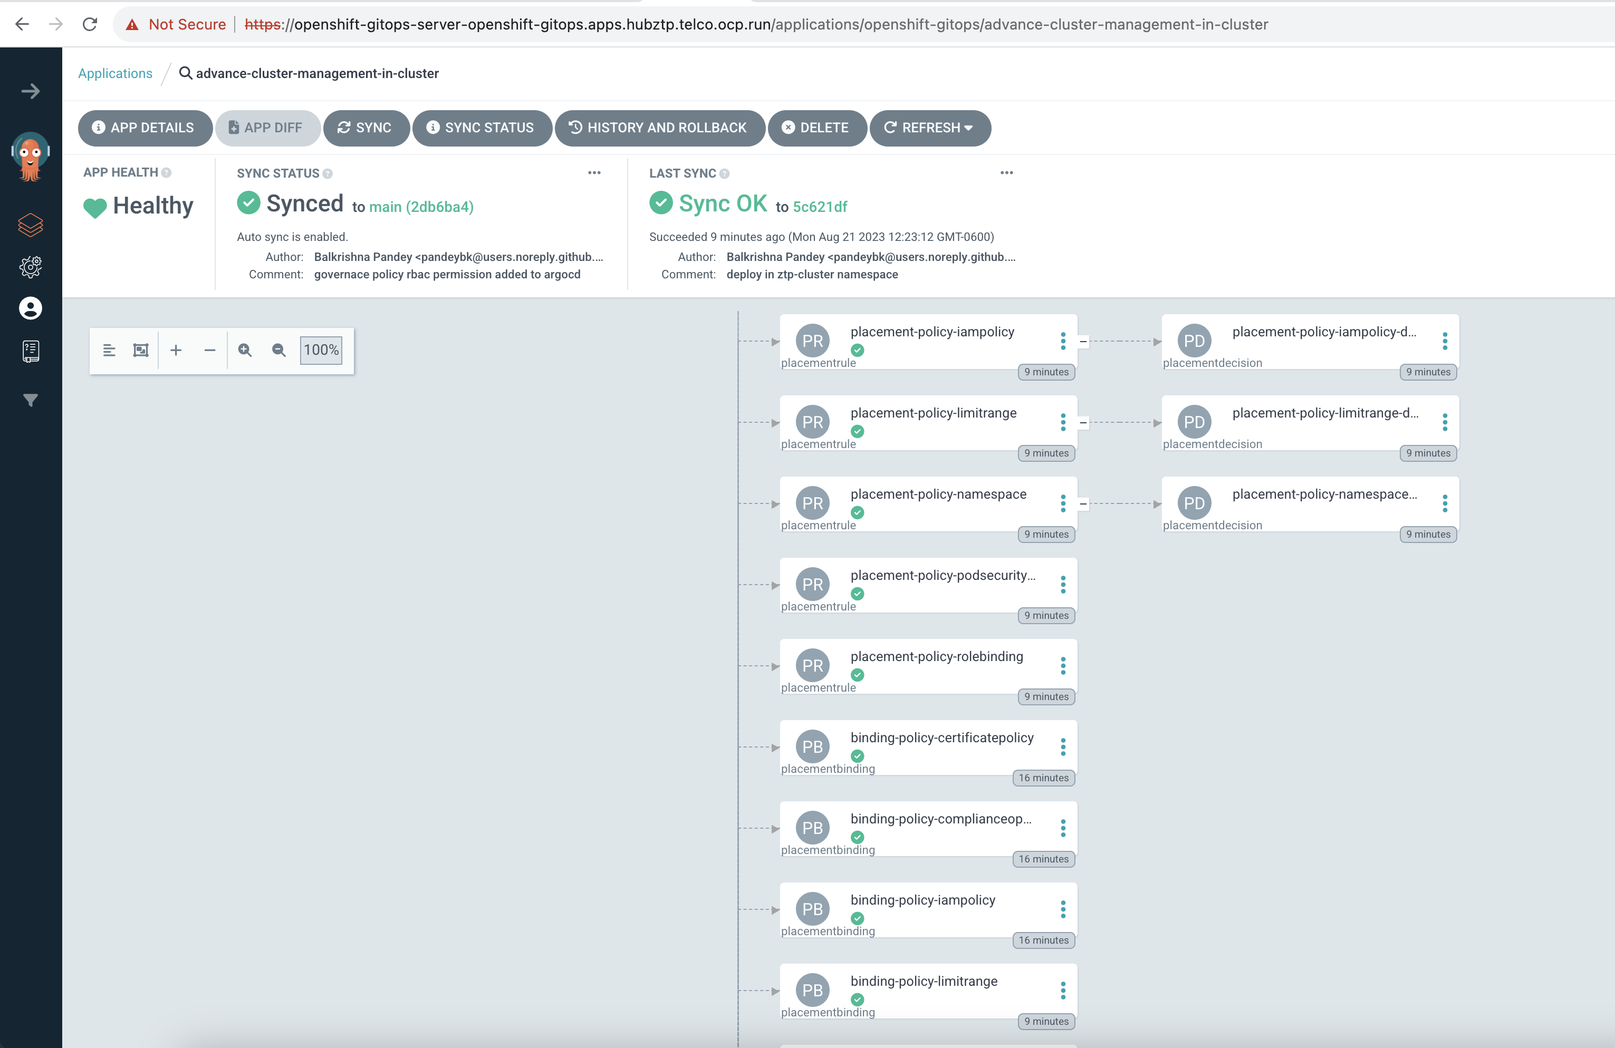The image size is (1615, 1048).
Task: Open kebab menu of binding-policy-iampolicy node
Action: click(1063, 909)
